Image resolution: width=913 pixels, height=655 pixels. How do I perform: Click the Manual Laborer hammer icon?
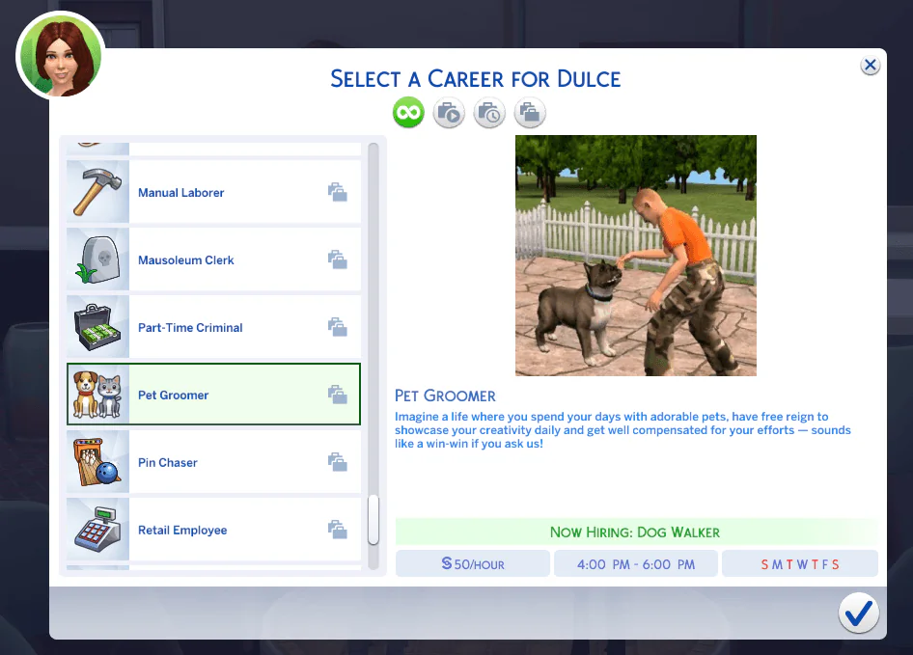97,192
